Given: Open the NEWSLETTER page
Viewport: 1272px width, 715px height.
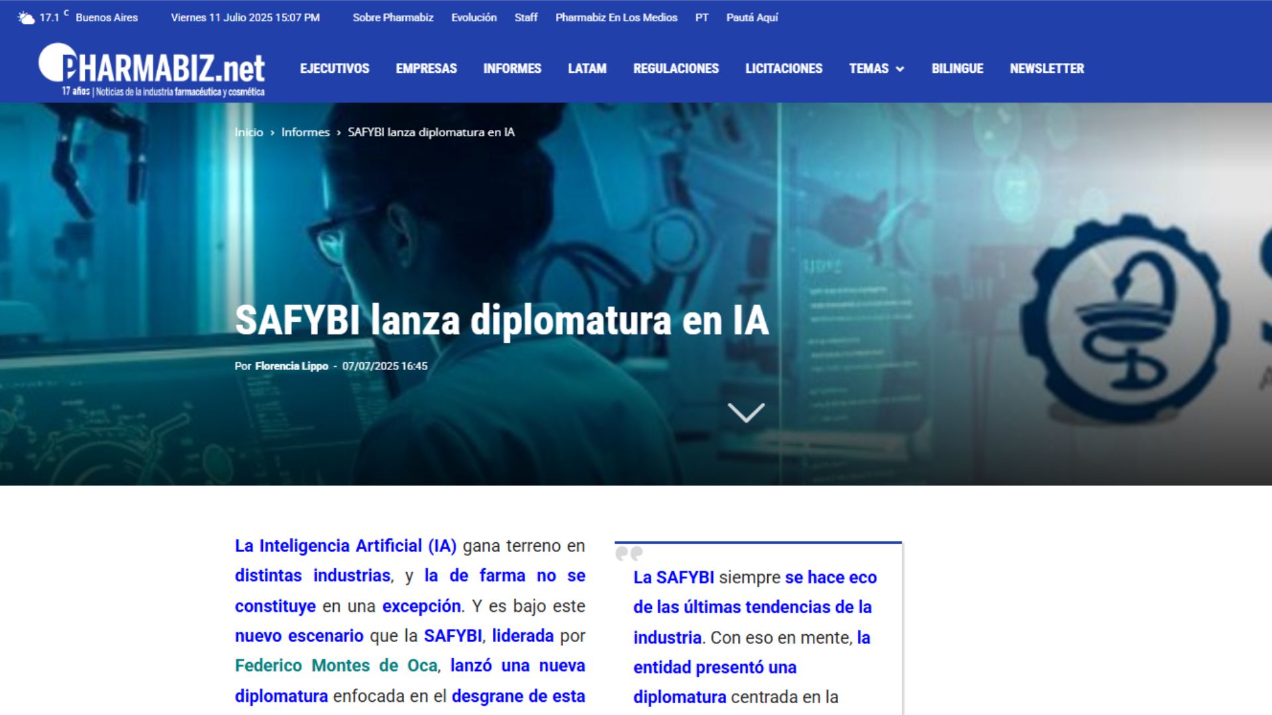Looking at the screenshot, I should pyautogui.click(x=1047, y=68).
